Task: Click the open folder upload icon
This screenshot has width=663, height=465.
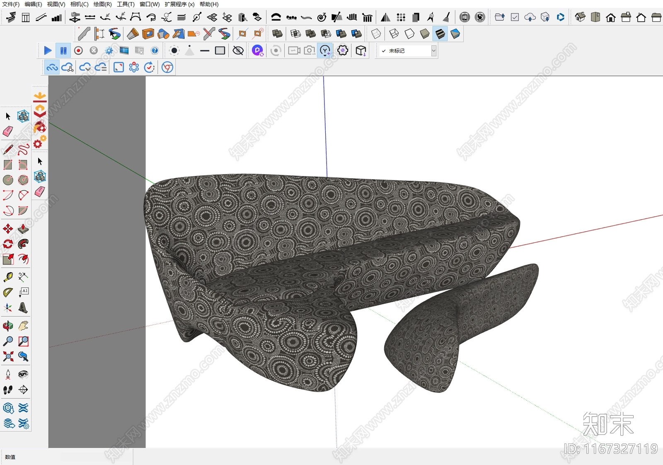Action: click(x=500, y=17)
